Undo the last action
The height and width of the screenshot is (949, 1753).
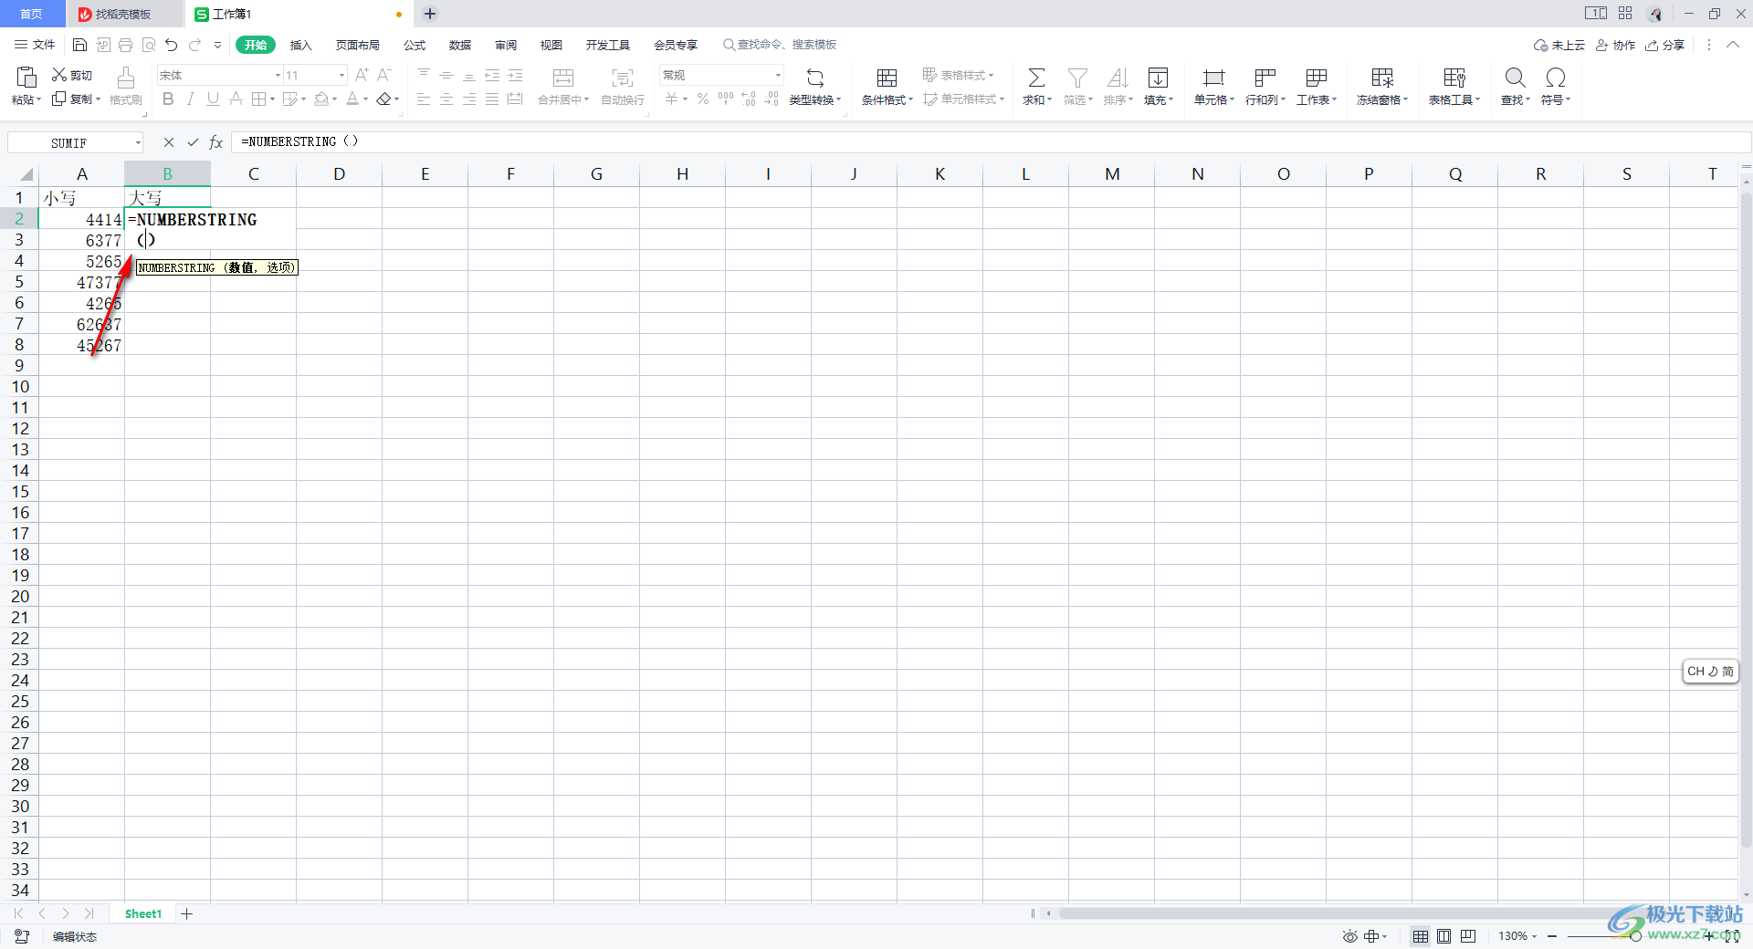click(172, 45)
